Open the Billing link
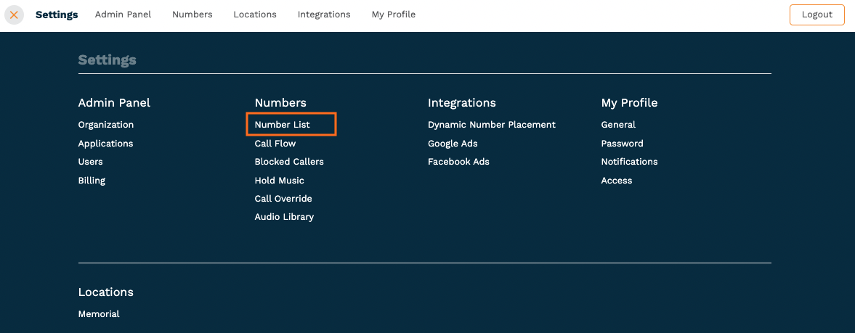 click(92, 181)
